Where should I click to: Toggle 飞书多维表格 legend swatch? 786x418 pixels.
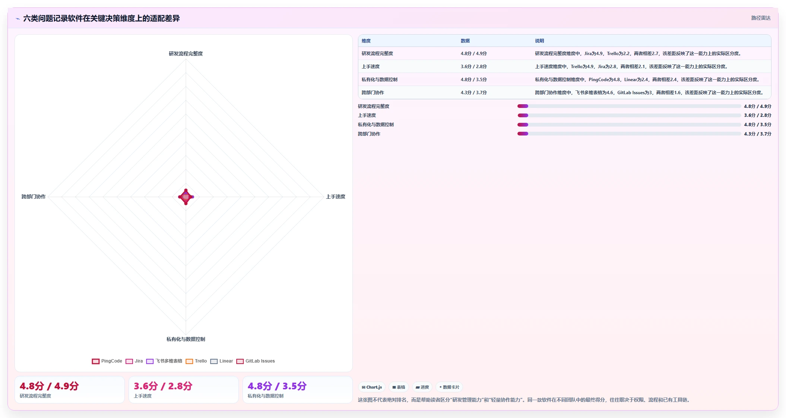150,361
